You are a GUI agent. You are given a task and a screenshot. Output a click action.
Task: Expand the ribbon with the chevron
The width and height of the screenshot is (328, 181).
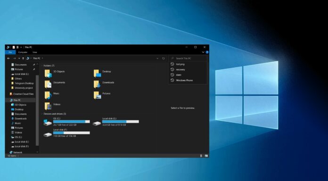click(203, 52)
